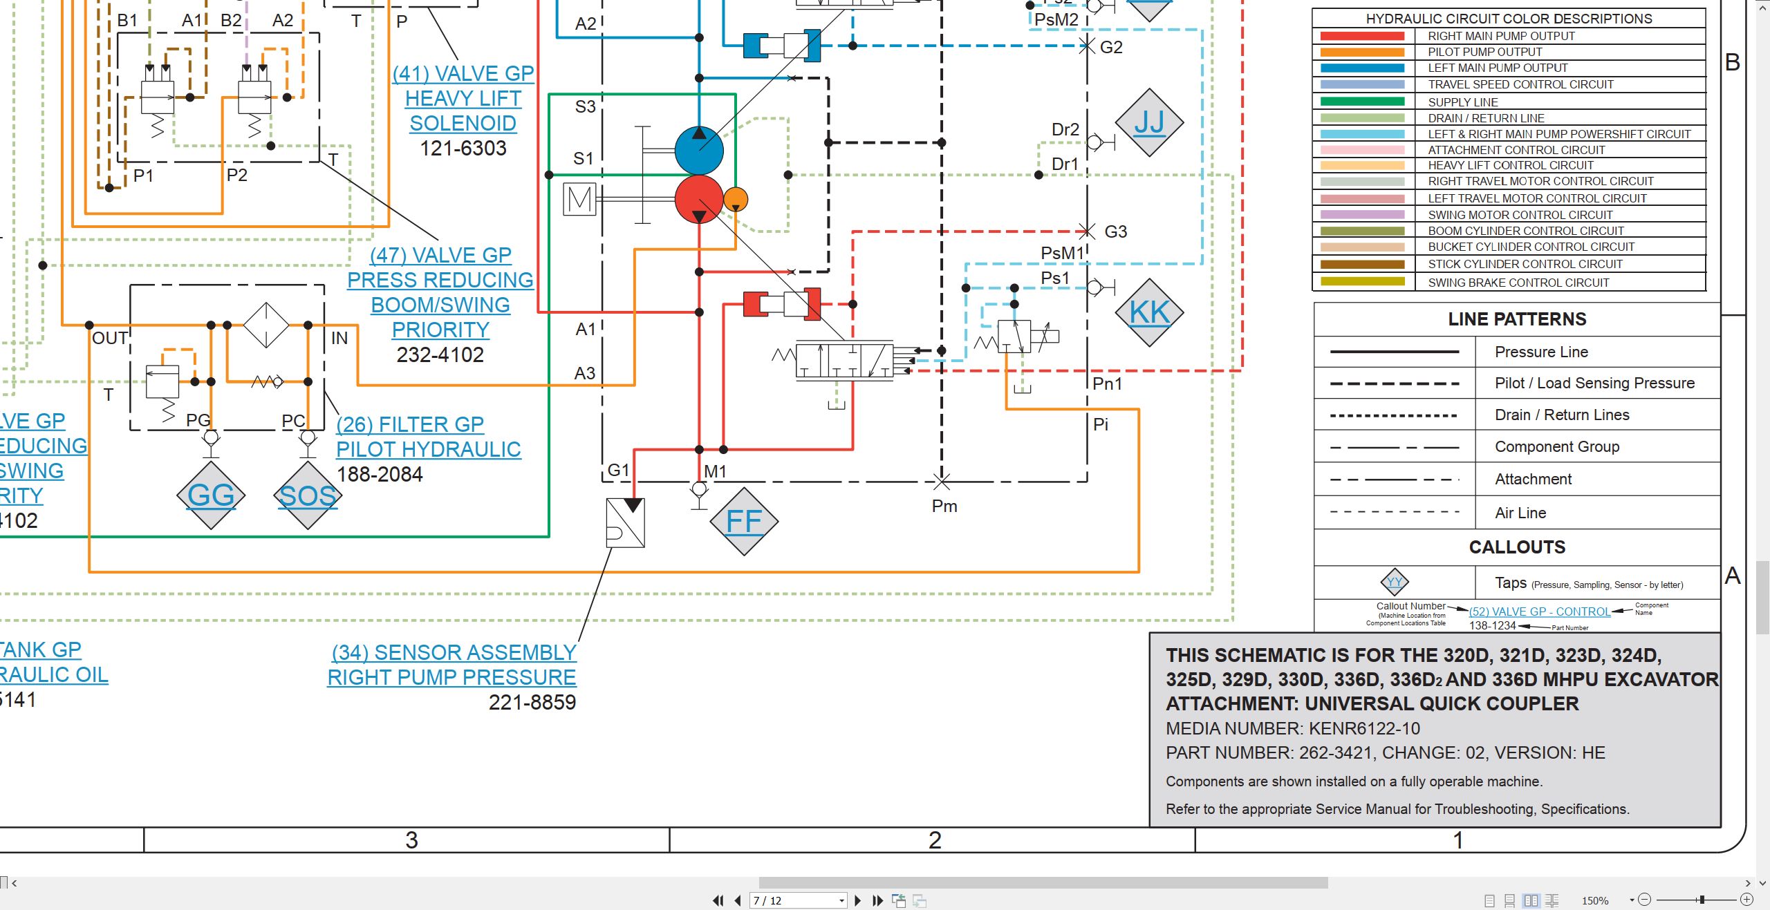Switch to single page view
This screenshot has height=910, width=1770.
tap(1489, 900)
